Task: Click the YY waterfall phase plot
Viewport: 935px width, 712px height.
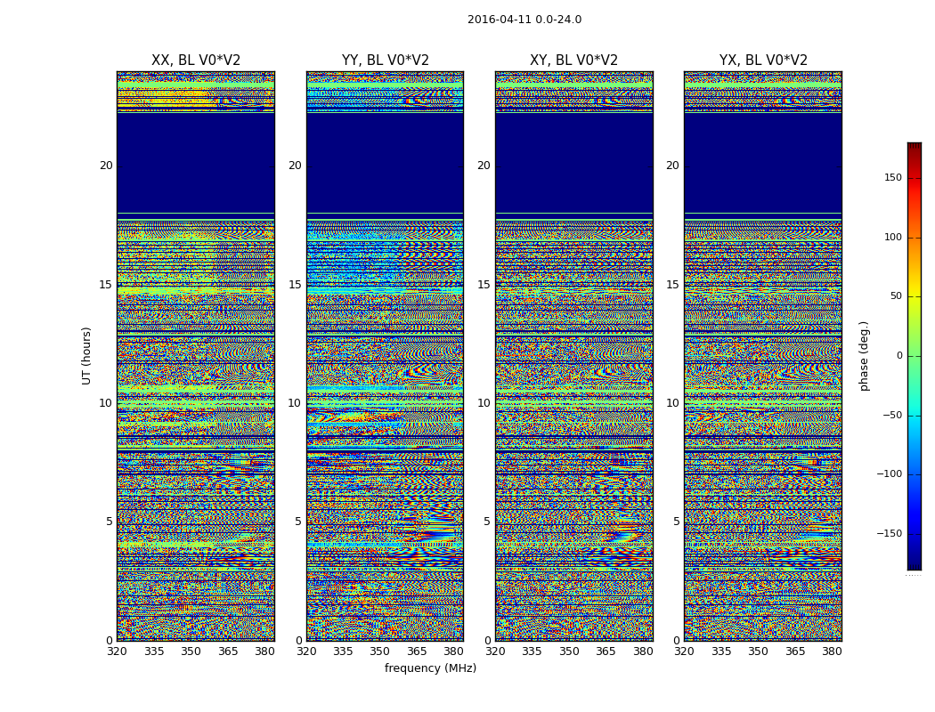Action: pyautogui.click(x=386, y=356)
